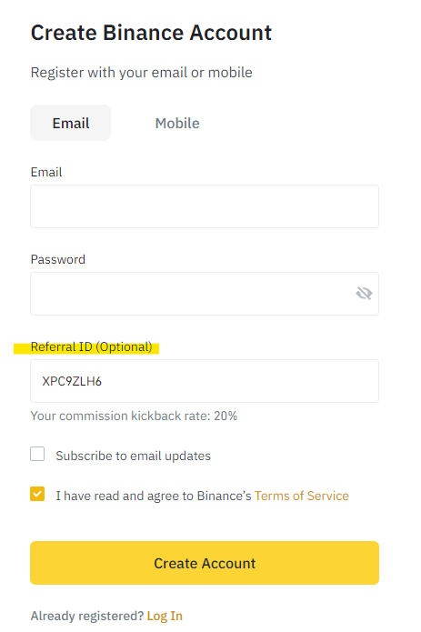421x632 pixels.
Task: Open the Terms of Service link
Action: click(x=302, y=496)
